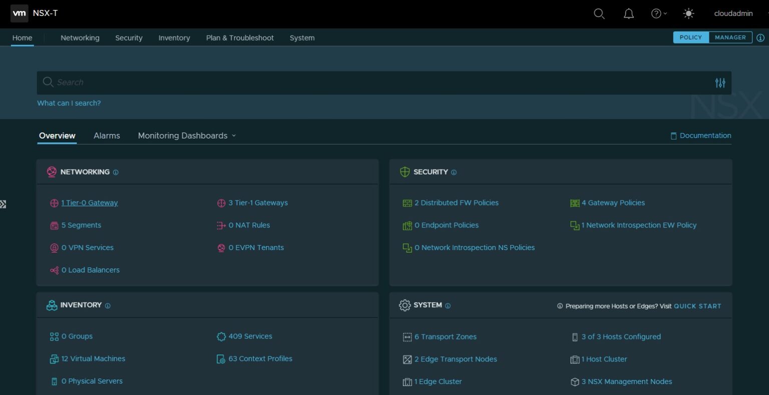Open the 1 Tier-0 Gateway link
This screenshot has width=769, height=395.
pos(90,202)
